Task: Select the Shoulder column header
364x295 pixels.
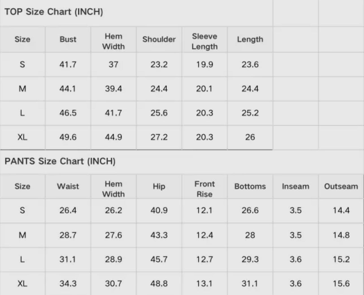Action: coord(159,39)
